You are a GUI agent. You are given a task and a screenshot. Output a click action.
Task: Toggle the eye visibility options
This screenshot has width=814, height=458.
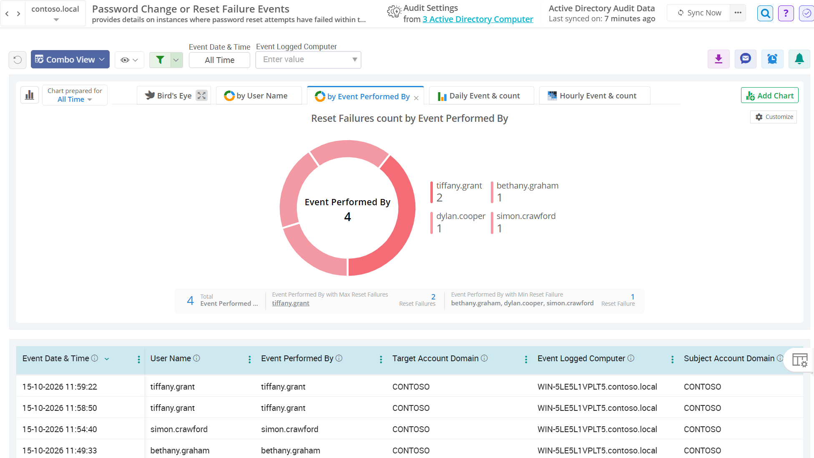[x=129, y=60]
